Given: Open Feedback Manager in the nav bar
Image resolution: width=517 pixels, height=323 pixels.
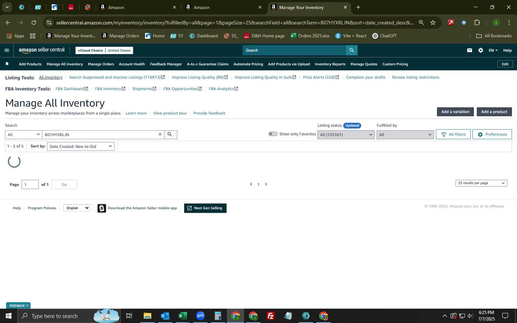Looking at the screenshot, I should 166,64.
